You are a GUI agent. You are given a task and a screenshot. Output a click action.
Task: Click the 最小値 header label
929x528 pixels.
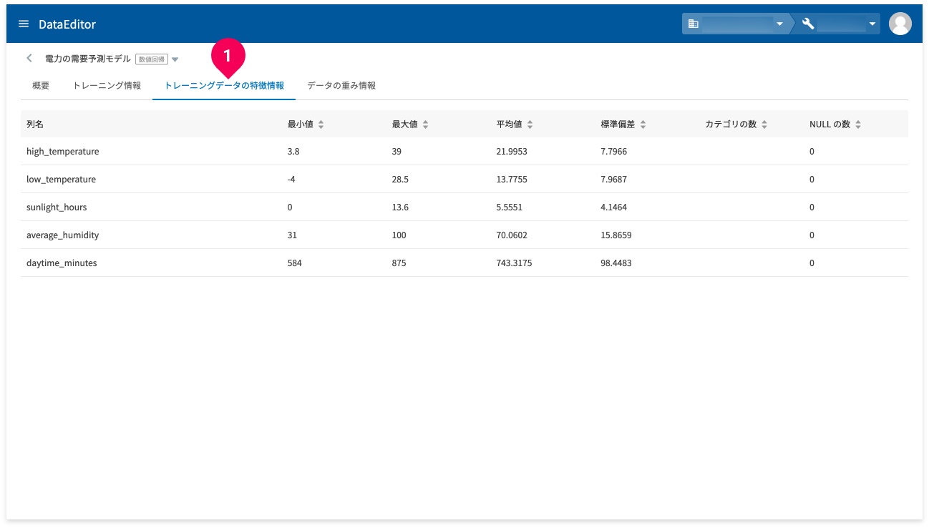click(301, 124)
